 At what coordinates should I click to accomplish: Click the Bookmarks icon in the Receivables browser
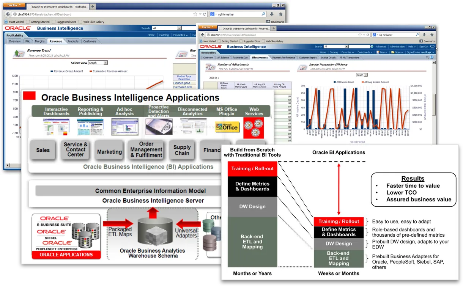coord(421,41)
